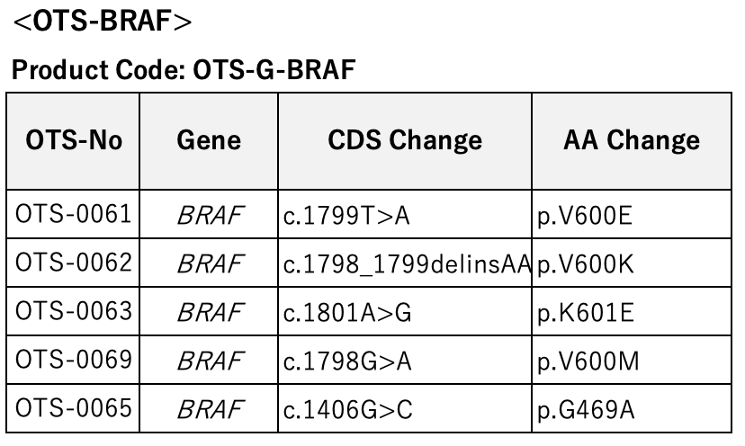This screenshot has height=446, width=745.
Task: Click the OTS-BRAF heading text
Action: (103, 22)
